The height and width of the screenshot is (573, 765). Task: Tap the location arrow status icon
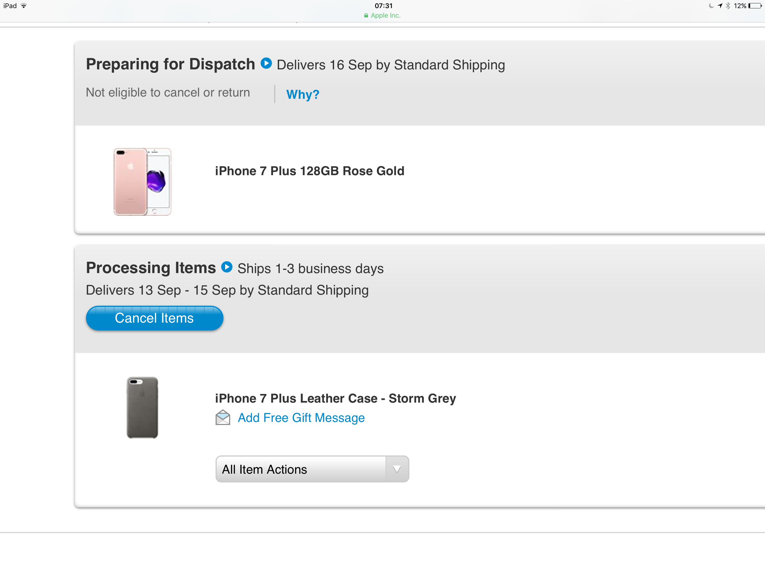click(x=720, y=6)
